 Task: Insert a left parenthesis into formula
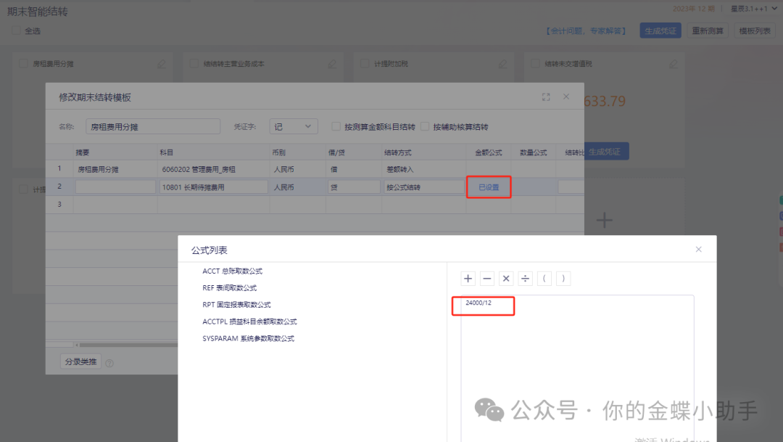544,279
